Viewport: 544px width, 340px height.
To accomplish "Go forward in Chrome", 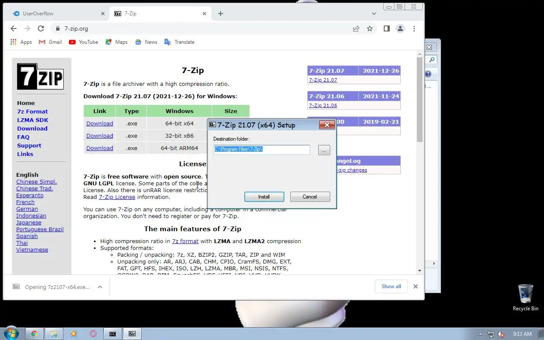I will pos(27,28).
